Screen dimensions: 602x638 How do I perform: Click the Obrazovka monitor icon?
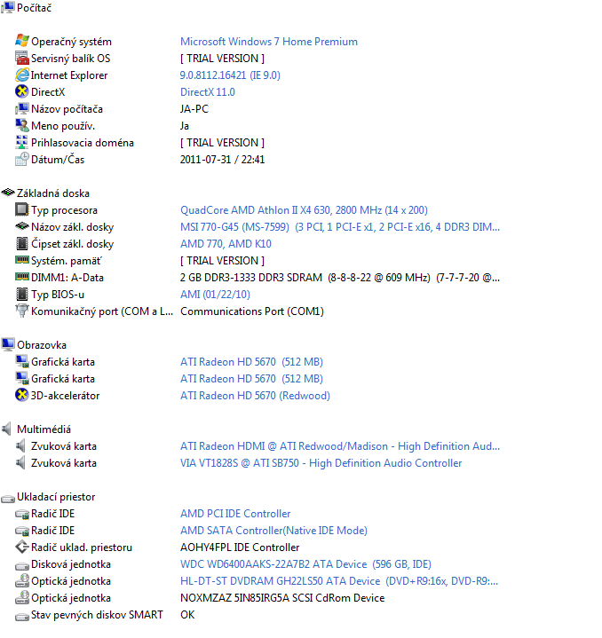click(x=8, y=344)
